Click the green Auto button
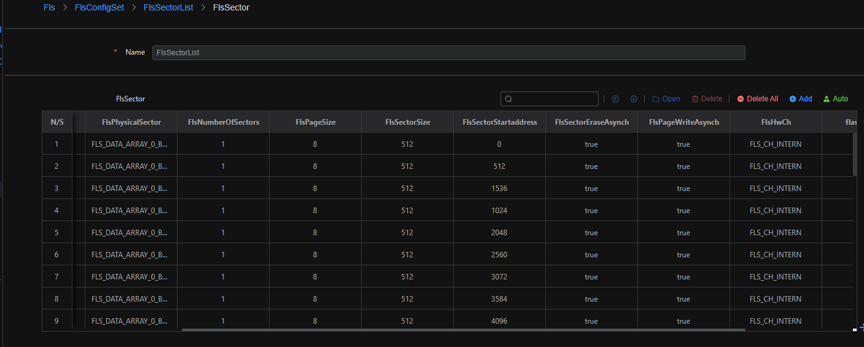The height and width of the screenshot is (347, 864). click(x=835, y=99)
